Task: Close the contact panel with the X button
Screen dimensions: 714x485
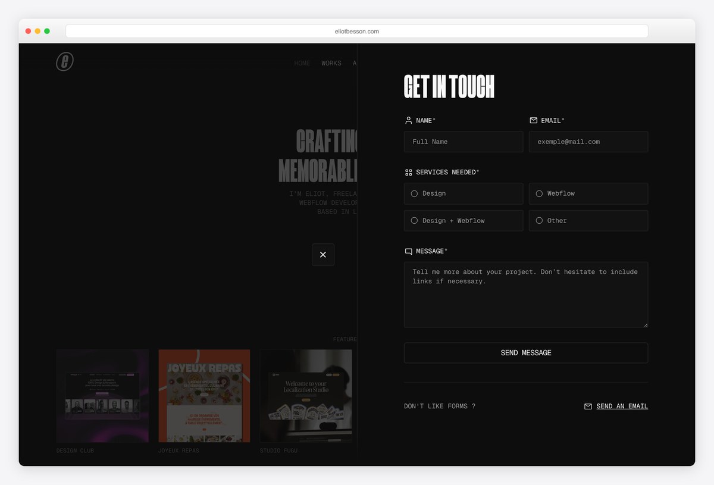Action: click(x=323, y=255)
